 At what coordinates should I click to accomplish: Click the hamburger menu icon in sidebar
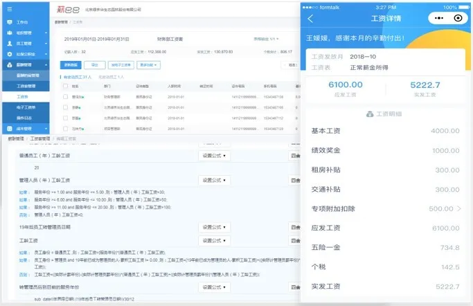(8, 8)
